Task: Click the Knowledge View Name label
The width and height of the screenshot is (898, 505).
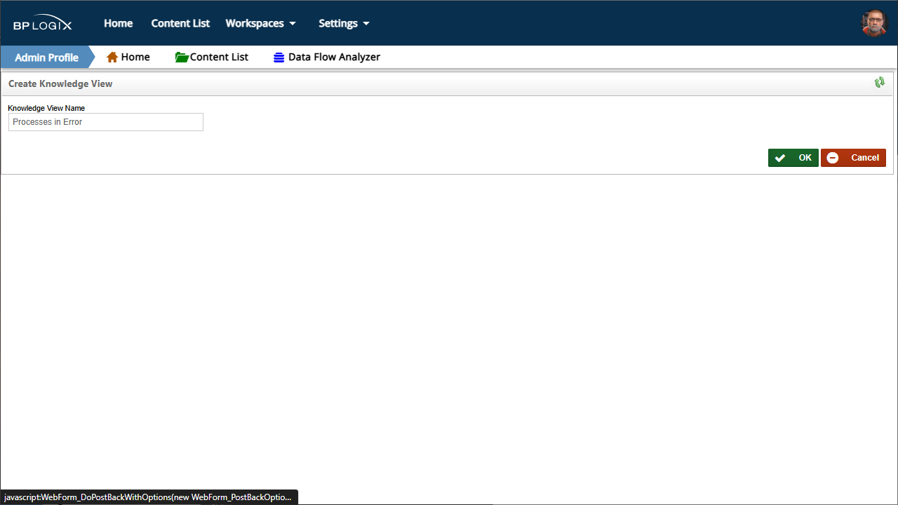Action: 46,108
